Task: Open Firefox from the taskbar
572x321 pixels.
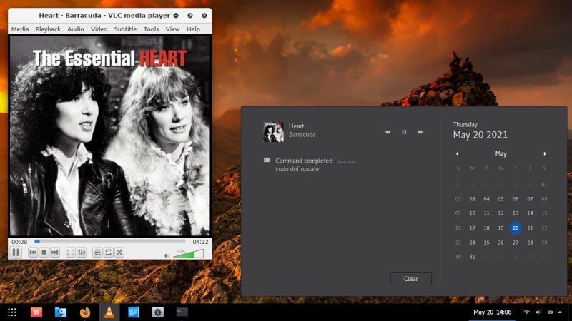Action: [x=85, y=312]
